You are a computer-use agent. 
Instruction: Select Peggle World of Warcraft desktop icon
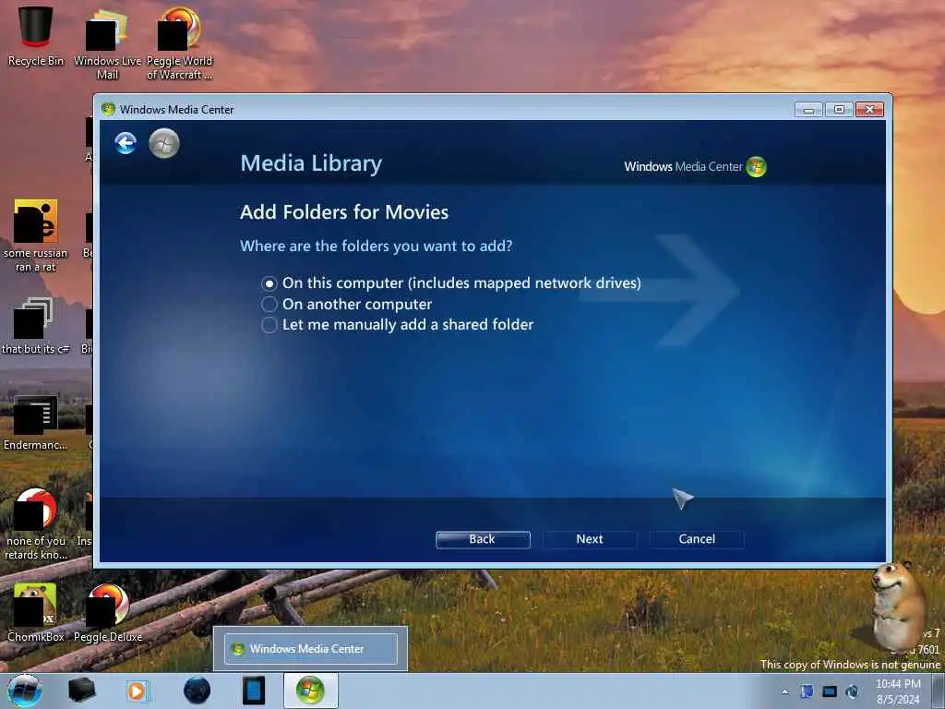180,43
